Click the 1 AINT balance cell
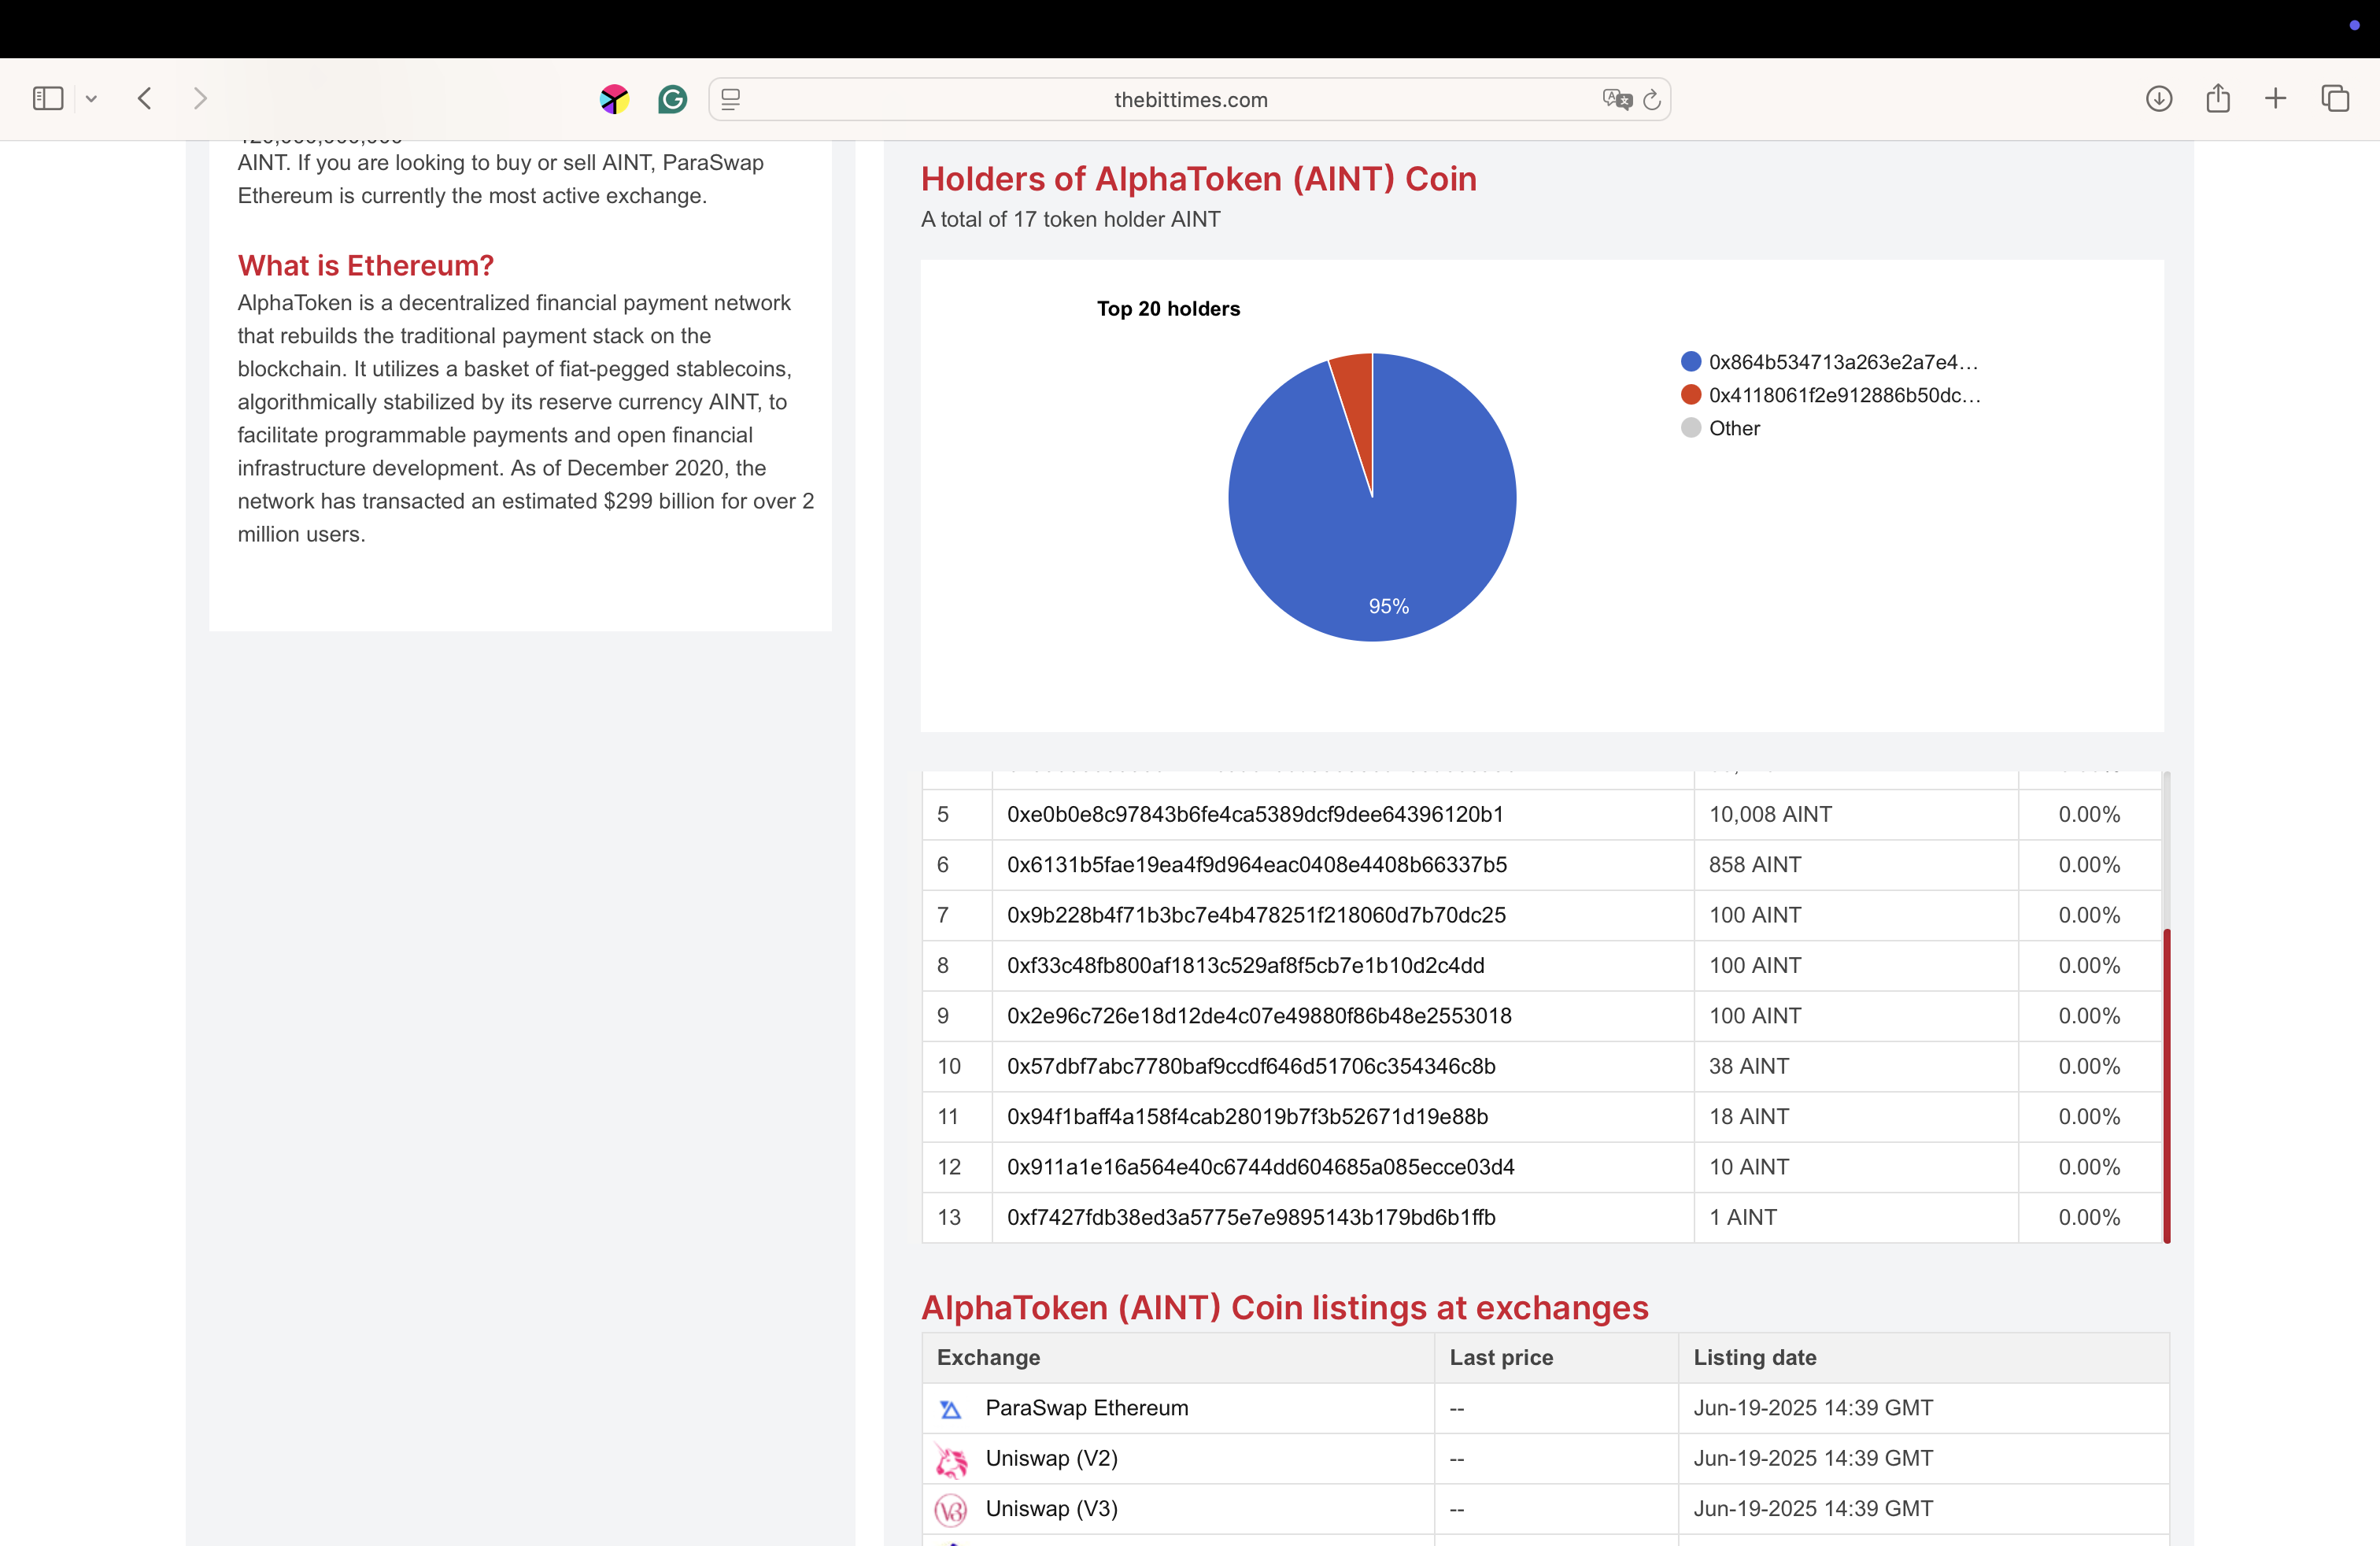 (x=1856, y=1217)
